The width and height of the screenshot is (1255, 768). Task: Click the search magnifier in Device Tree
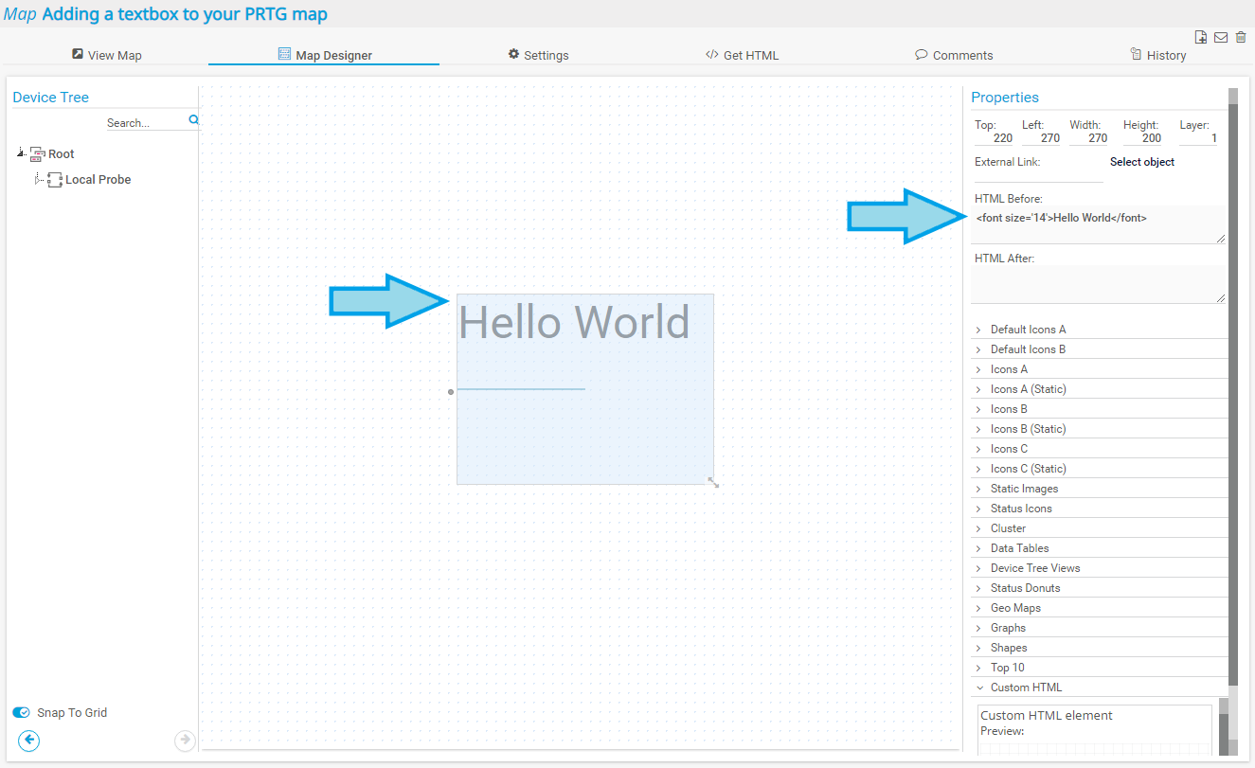pyautogui.click(x=193, y=120)
